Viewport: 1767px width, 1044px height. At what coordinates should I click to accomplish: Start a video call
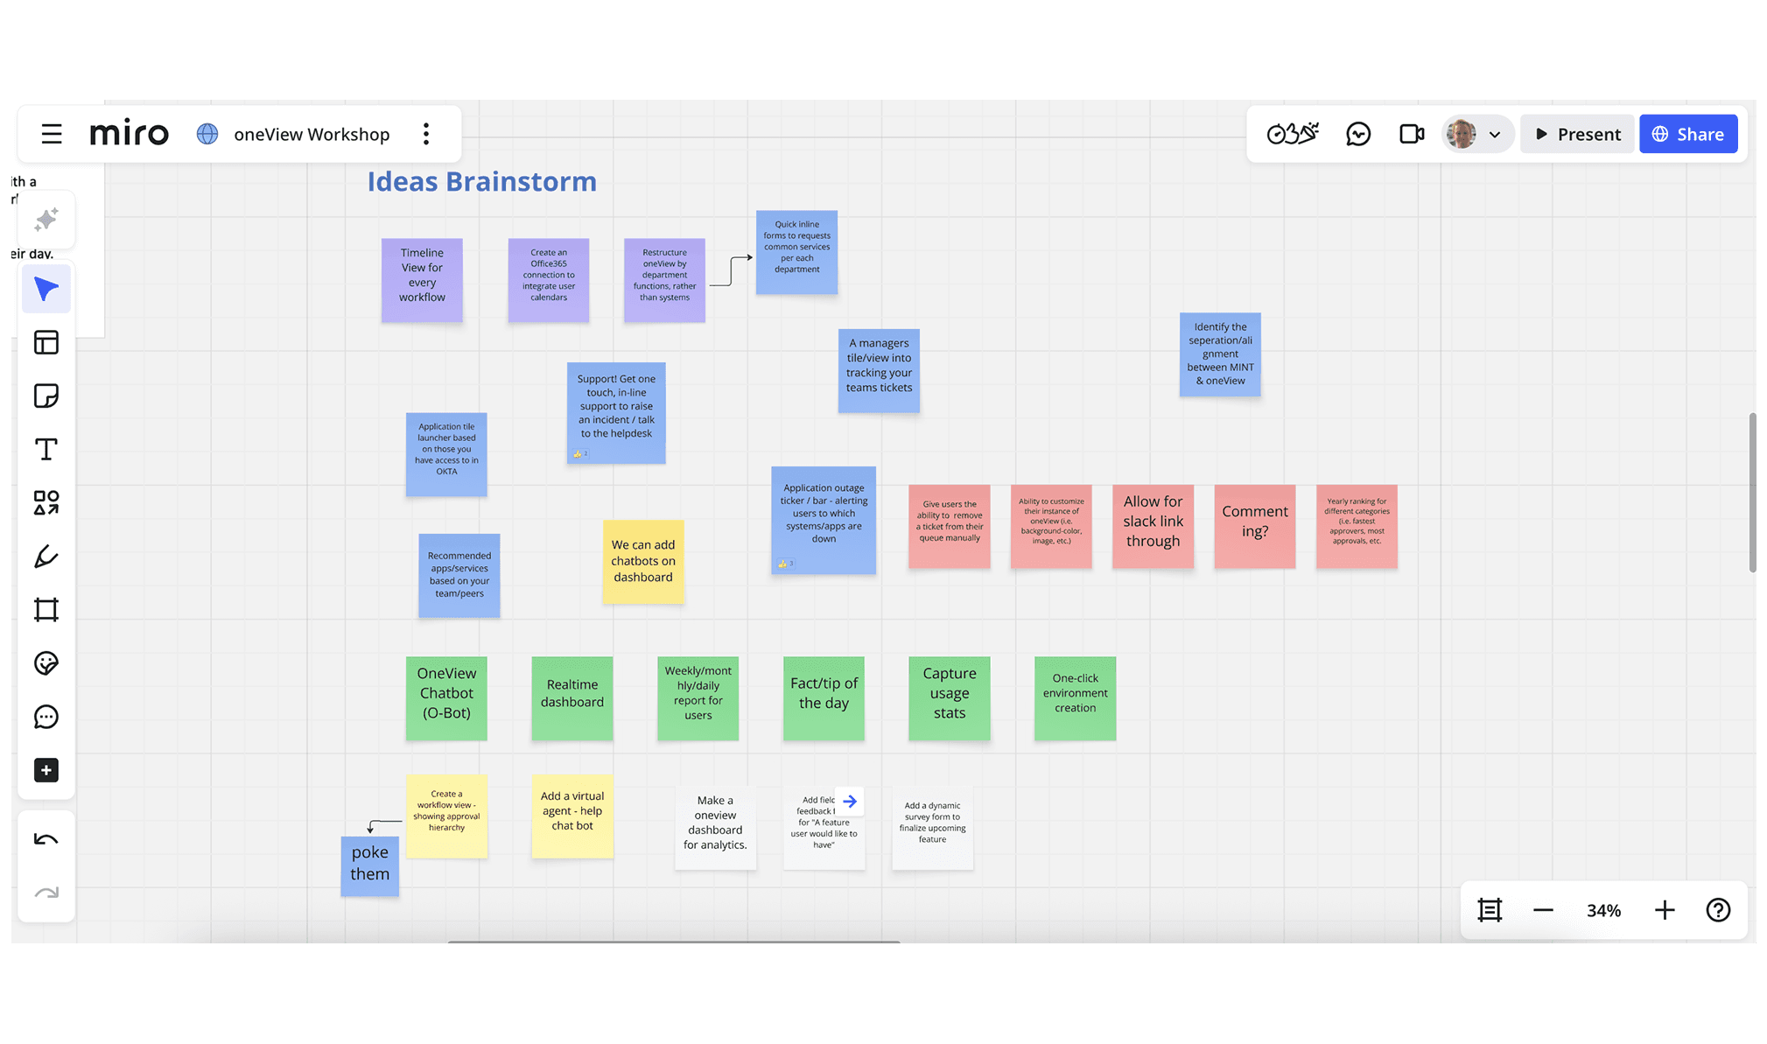1412,134
